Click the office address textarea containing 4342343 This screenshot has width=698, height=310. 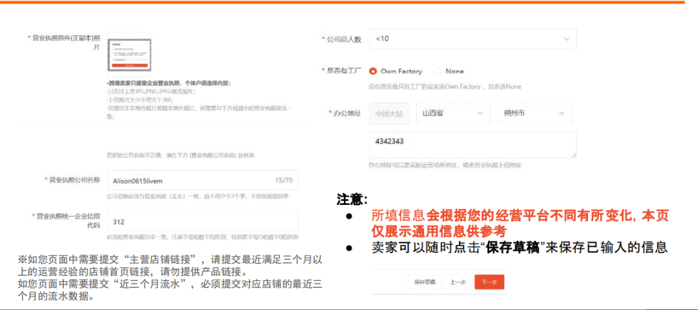click(472, 145)
